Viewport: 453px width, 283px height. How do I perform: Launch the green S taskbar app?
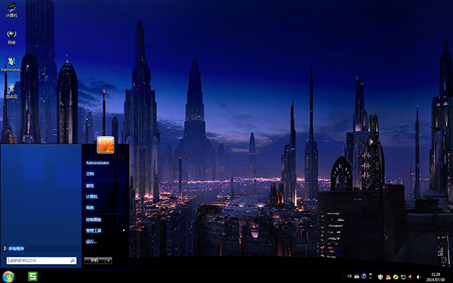click(32, 276)
